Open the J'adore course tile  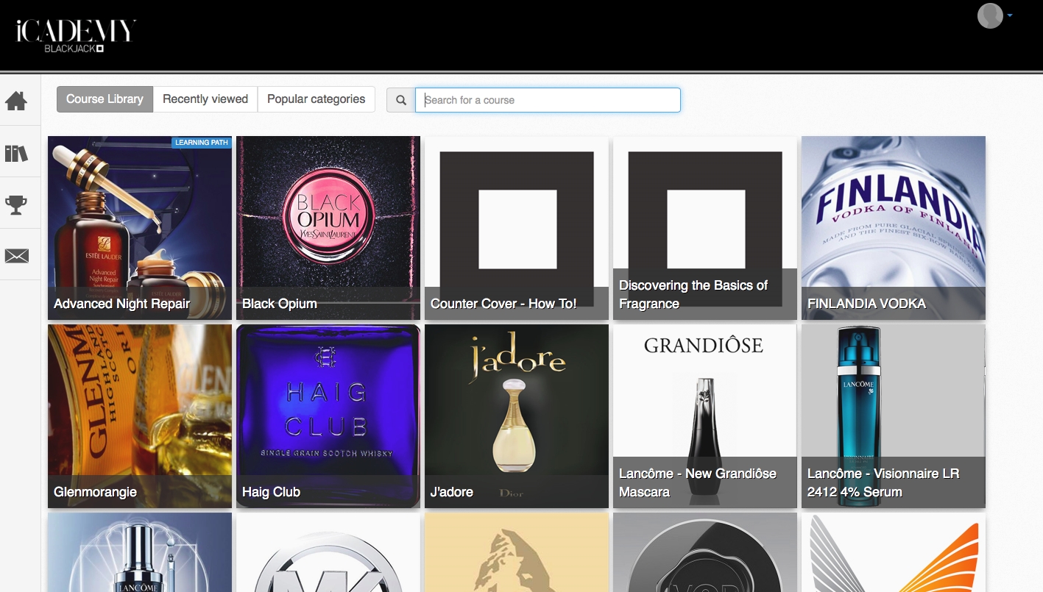[517, 416]
